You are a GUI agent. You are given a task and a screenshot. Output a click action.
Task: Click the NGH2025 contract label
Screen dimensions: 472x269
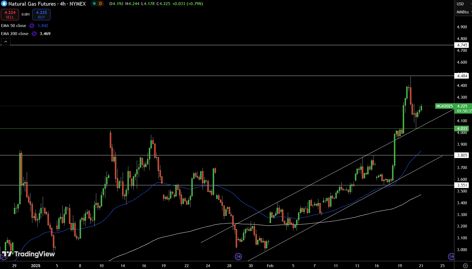pos(444,106)
